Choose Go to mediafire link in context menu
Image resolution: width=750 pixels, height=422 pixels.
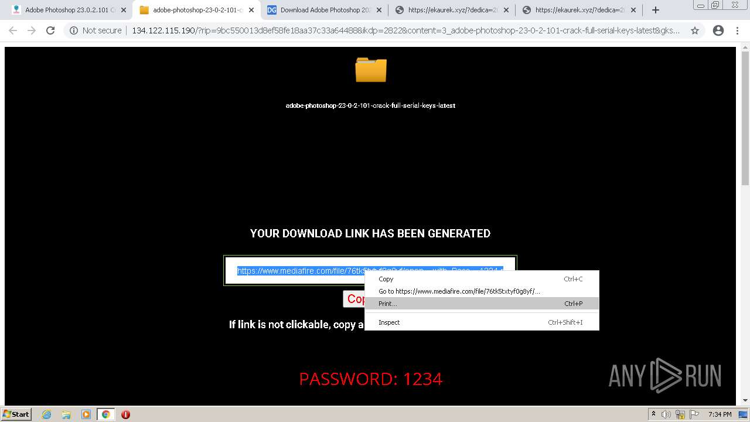click(x=482, y=291)
